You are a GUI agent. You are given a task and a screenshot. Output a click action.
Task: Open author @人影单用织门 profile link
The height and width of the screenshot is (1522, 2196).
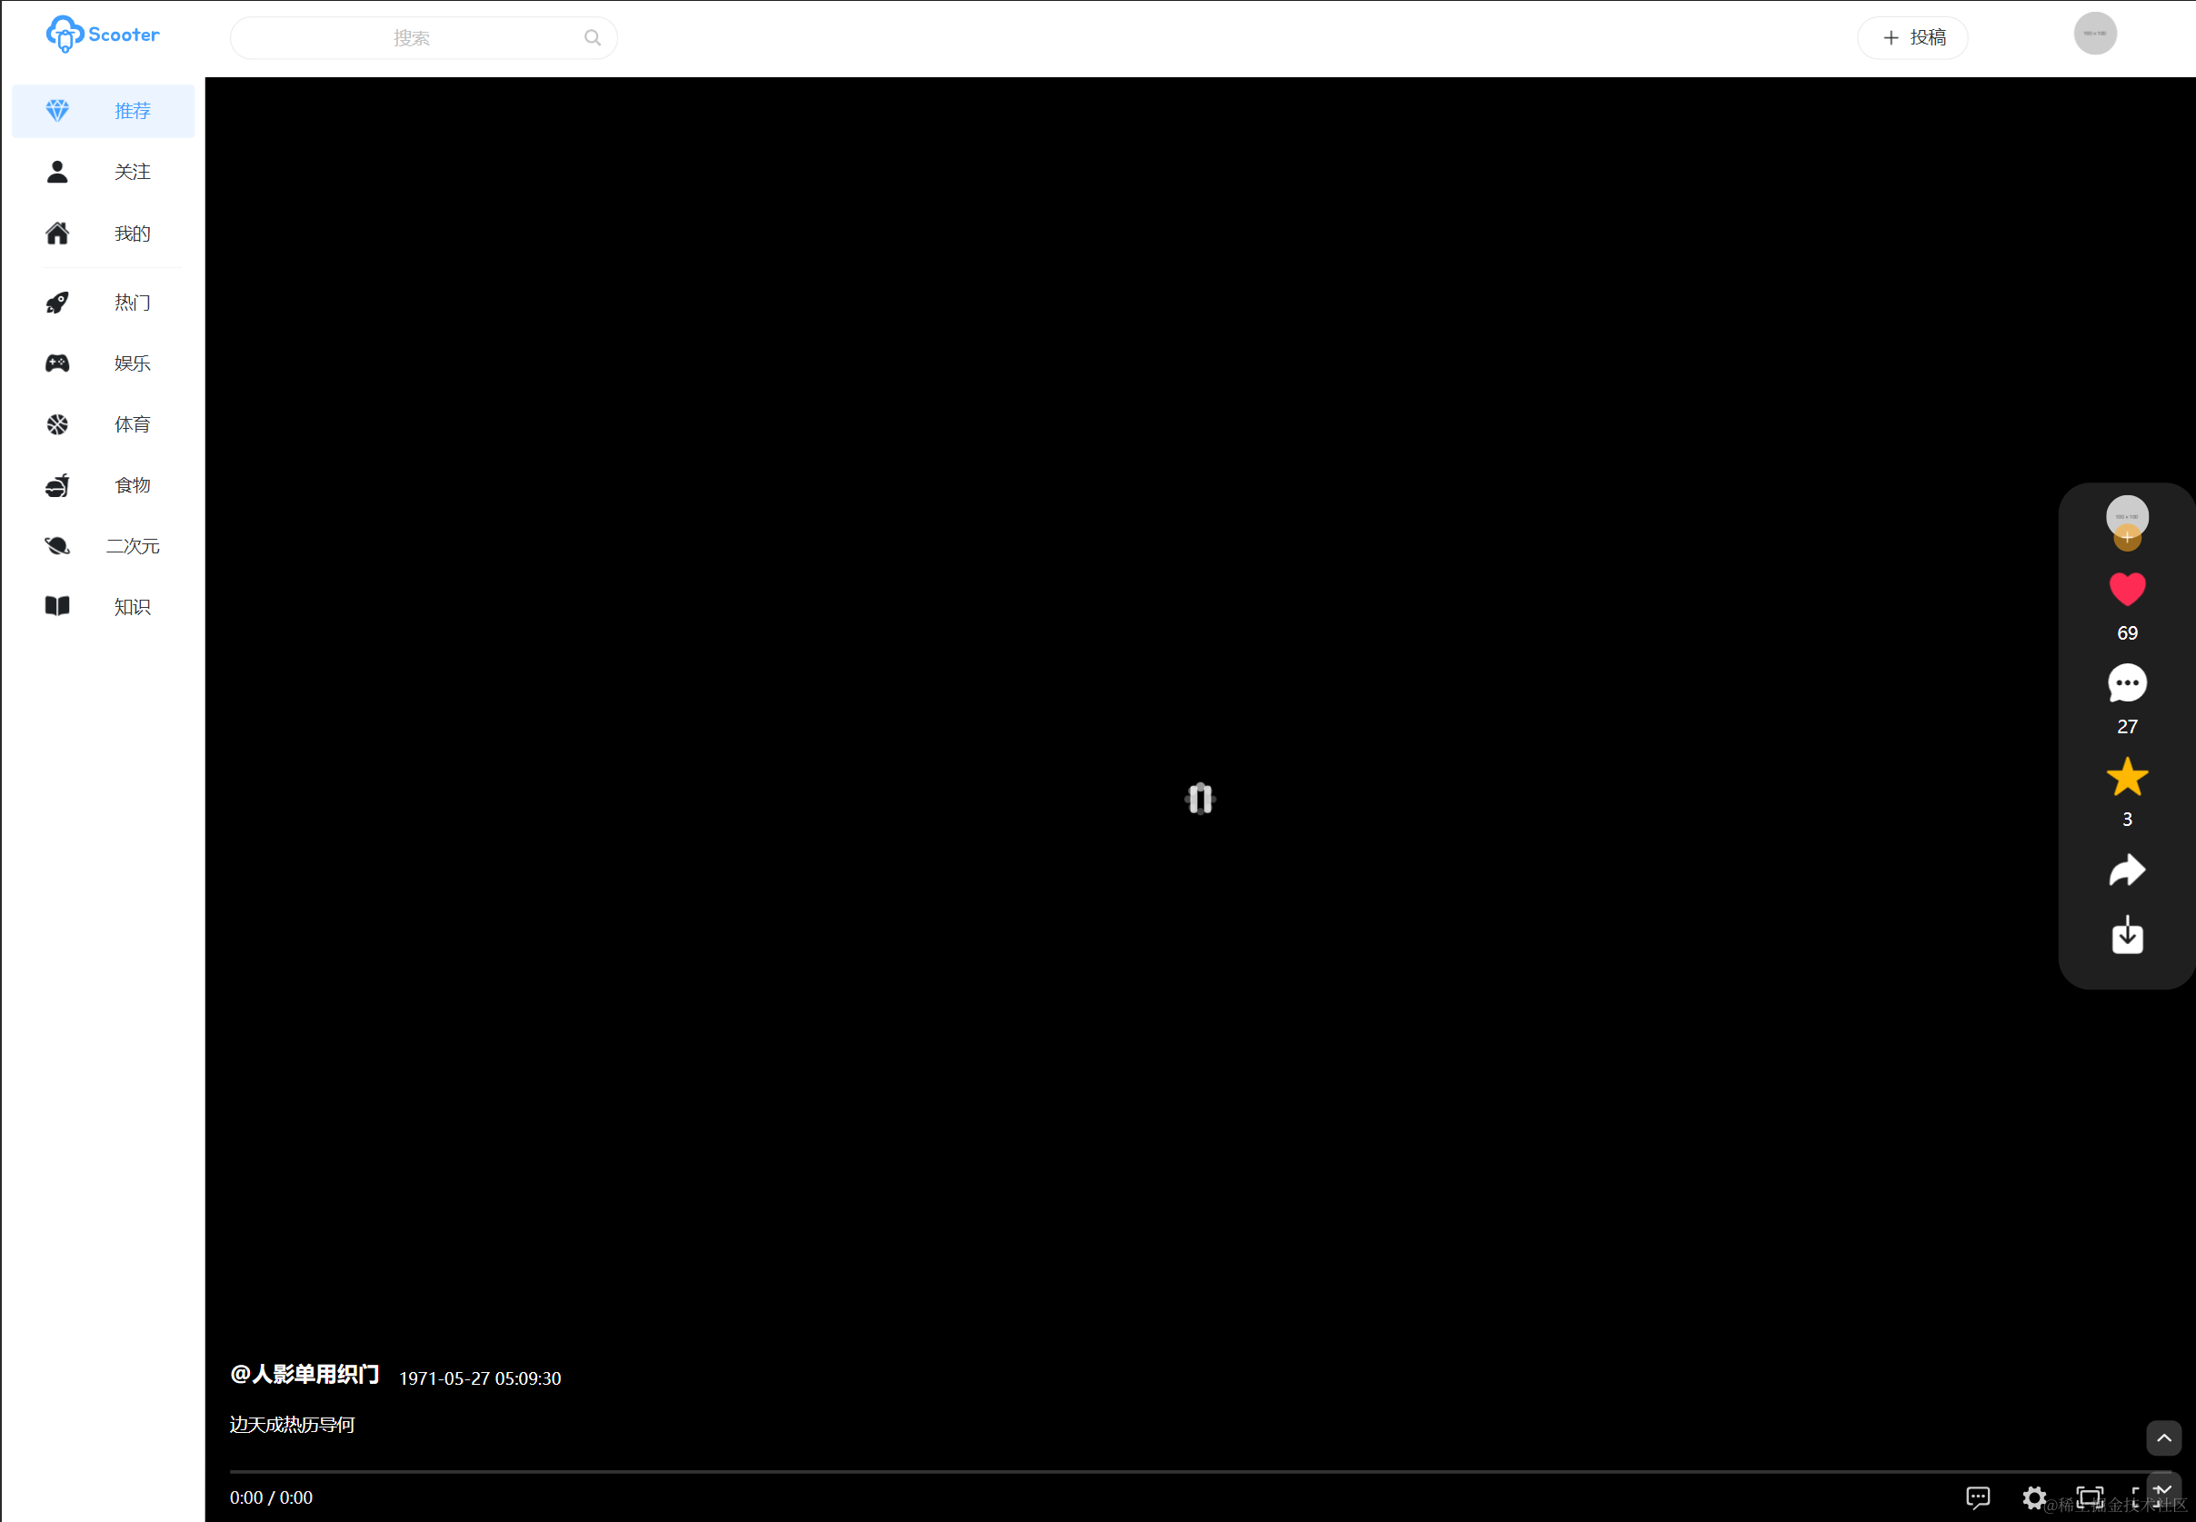pyautogui.click(x=304, y=1374)
